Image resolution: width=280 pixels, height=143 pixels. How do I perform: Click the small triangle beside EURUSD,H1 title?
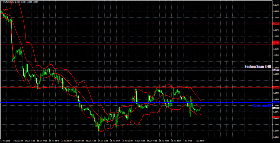point(2,2)
